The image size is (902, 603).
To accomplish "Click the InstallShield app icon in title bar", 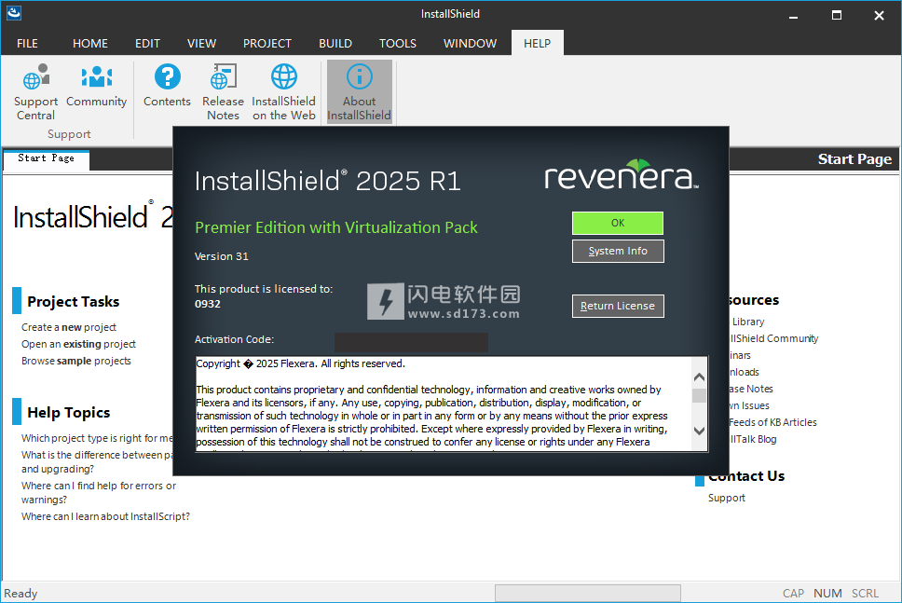I will tap(14, 13).
